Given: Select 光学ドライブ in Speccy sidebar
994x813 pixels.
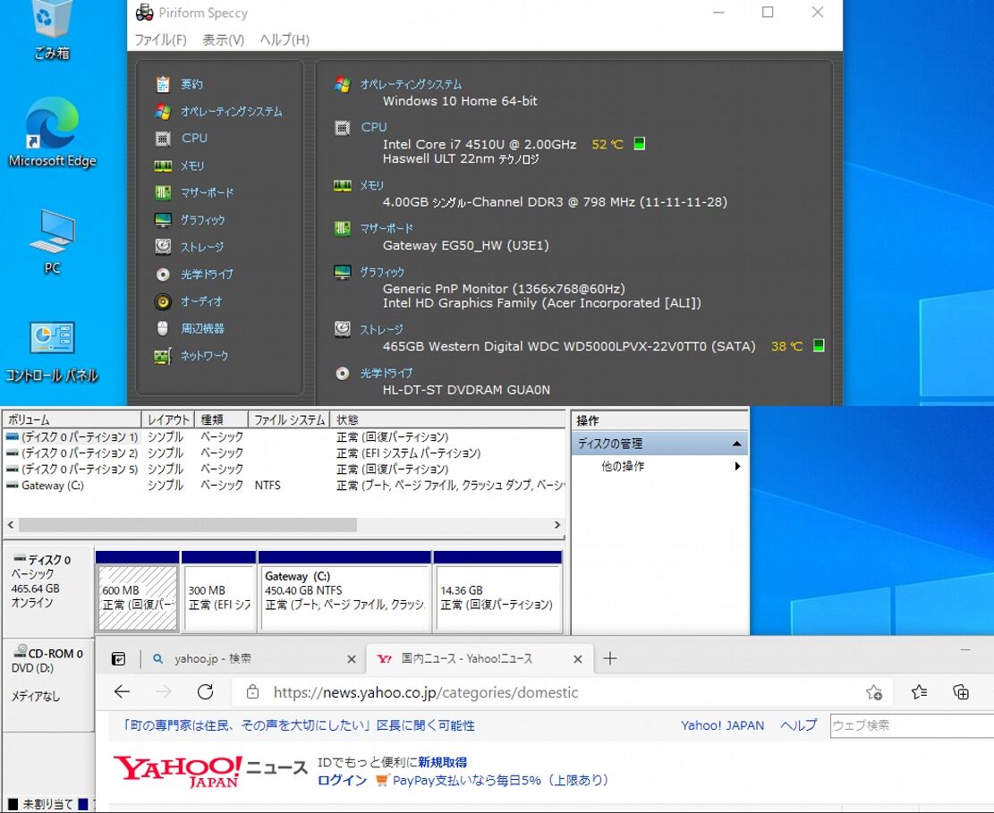Looking at the screenshot, I should (207, 275).
